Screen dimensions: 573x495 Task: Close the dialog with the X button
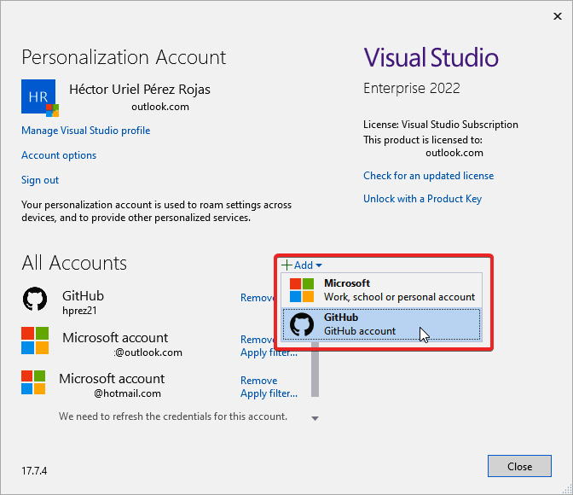click(x=558, y=16)
